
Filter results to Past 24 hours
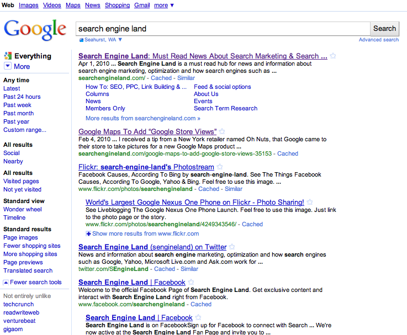tap(22, 97)
